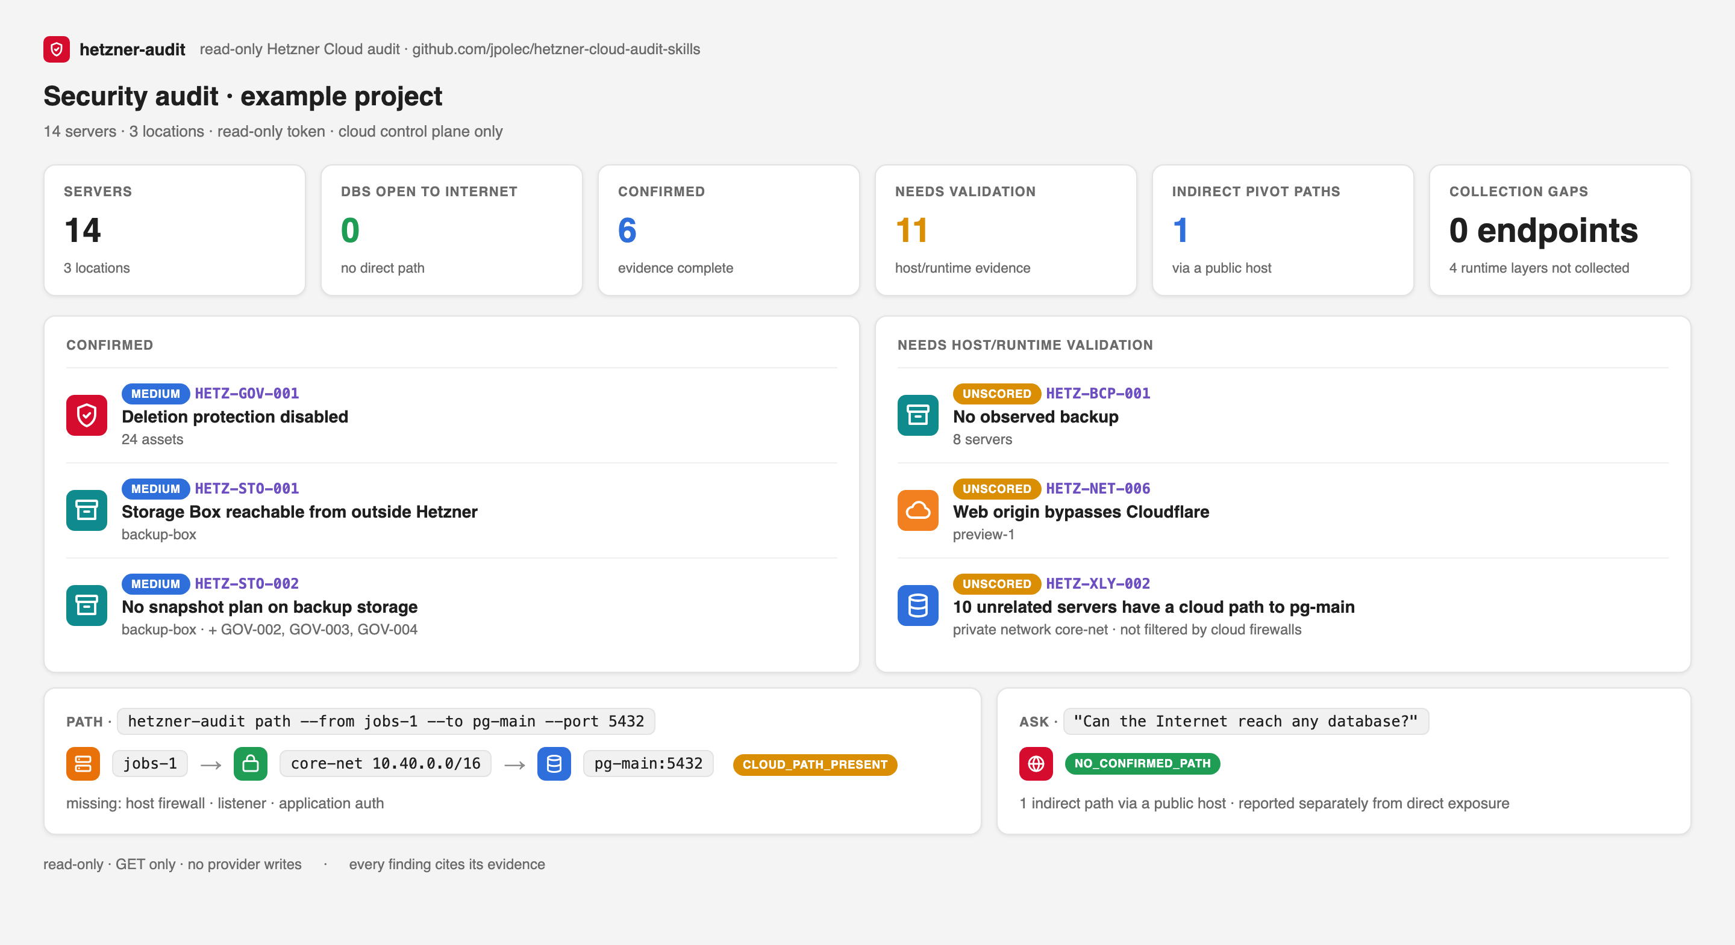Click 'No snapshot plan on backup storage'
The width and height of the screenshot is (1735, 945).
point(269,607)
